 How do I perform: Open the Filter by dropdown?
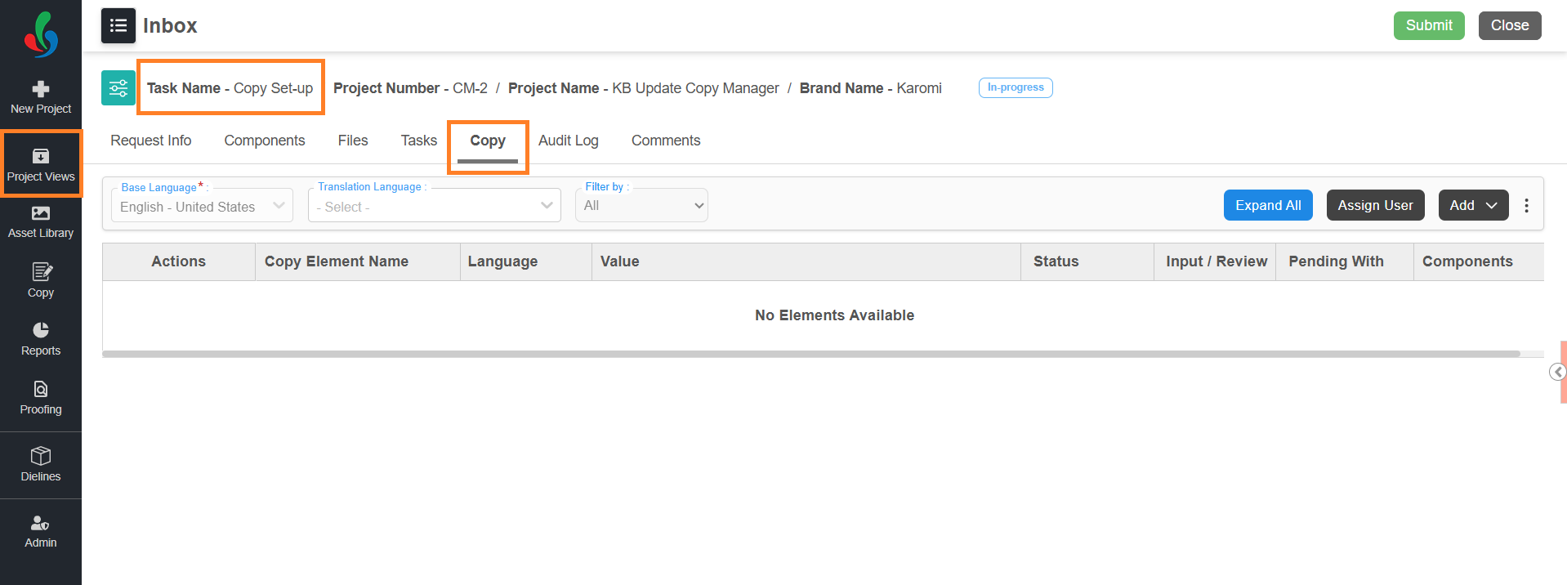(642, 206)
